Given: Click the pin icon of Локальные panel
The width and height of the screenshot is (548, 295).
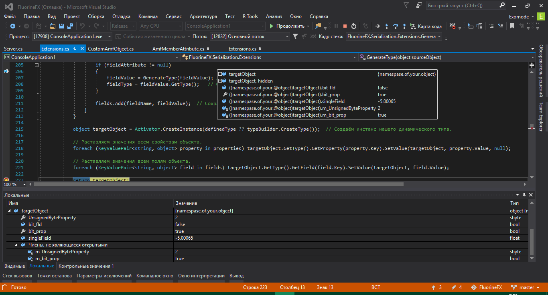Looking at the screenshot, I should 524,195.
